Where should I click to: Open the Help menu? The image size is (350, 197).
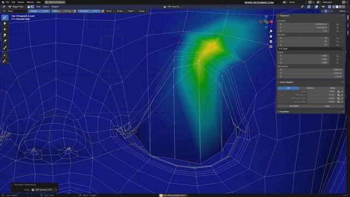tap(38, 2)
